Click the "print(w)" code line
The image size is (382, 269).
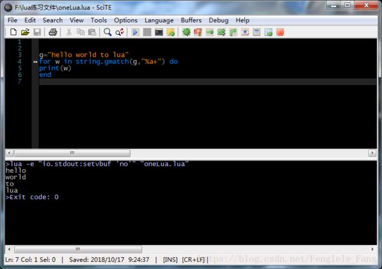tap(55, 68)
